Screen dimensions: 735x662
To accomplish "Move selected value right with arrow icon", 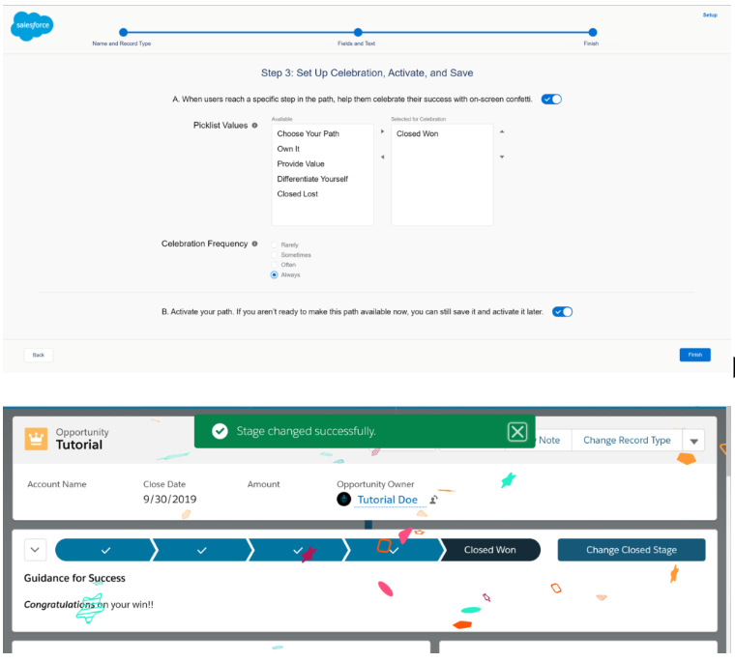I will click(x=383, y=131).
